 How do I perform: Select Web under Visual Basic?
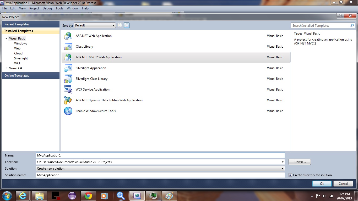pyautogui.click(x=17, y=48)
